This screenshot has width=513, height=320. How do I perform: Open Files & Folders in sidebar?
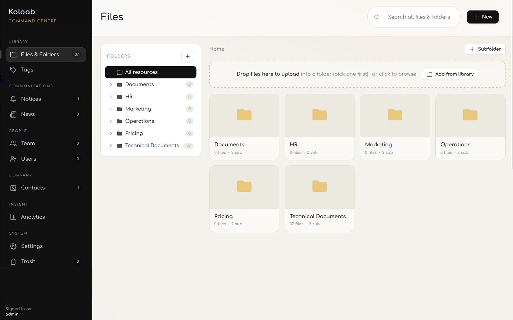46,54
